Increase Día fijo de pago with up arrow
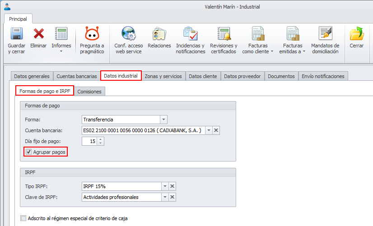Screen dimensions: 373x226 click(x=101, y=139)
